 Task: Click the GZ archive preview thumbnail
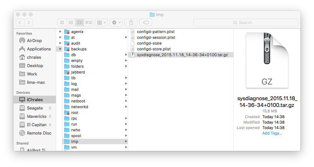[267, 60]
